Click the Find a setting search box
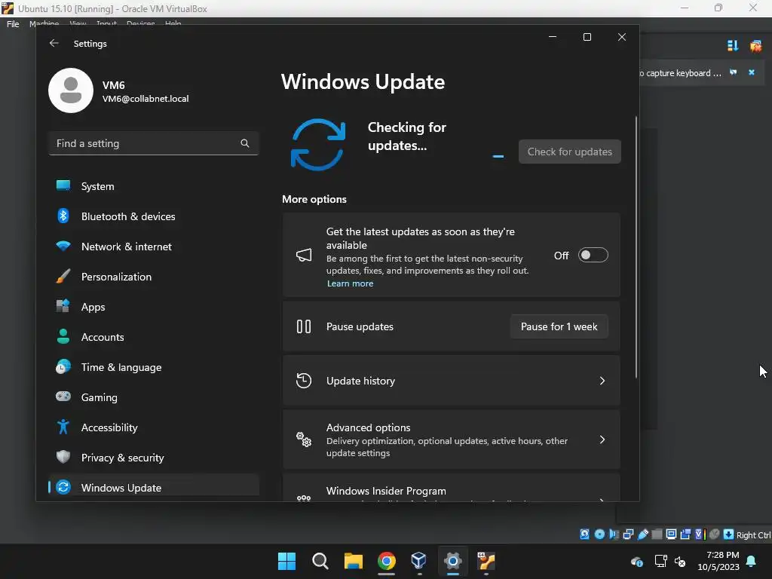Image resolution: width=772 pixels, height=579 pixels. tap(154, 143)
